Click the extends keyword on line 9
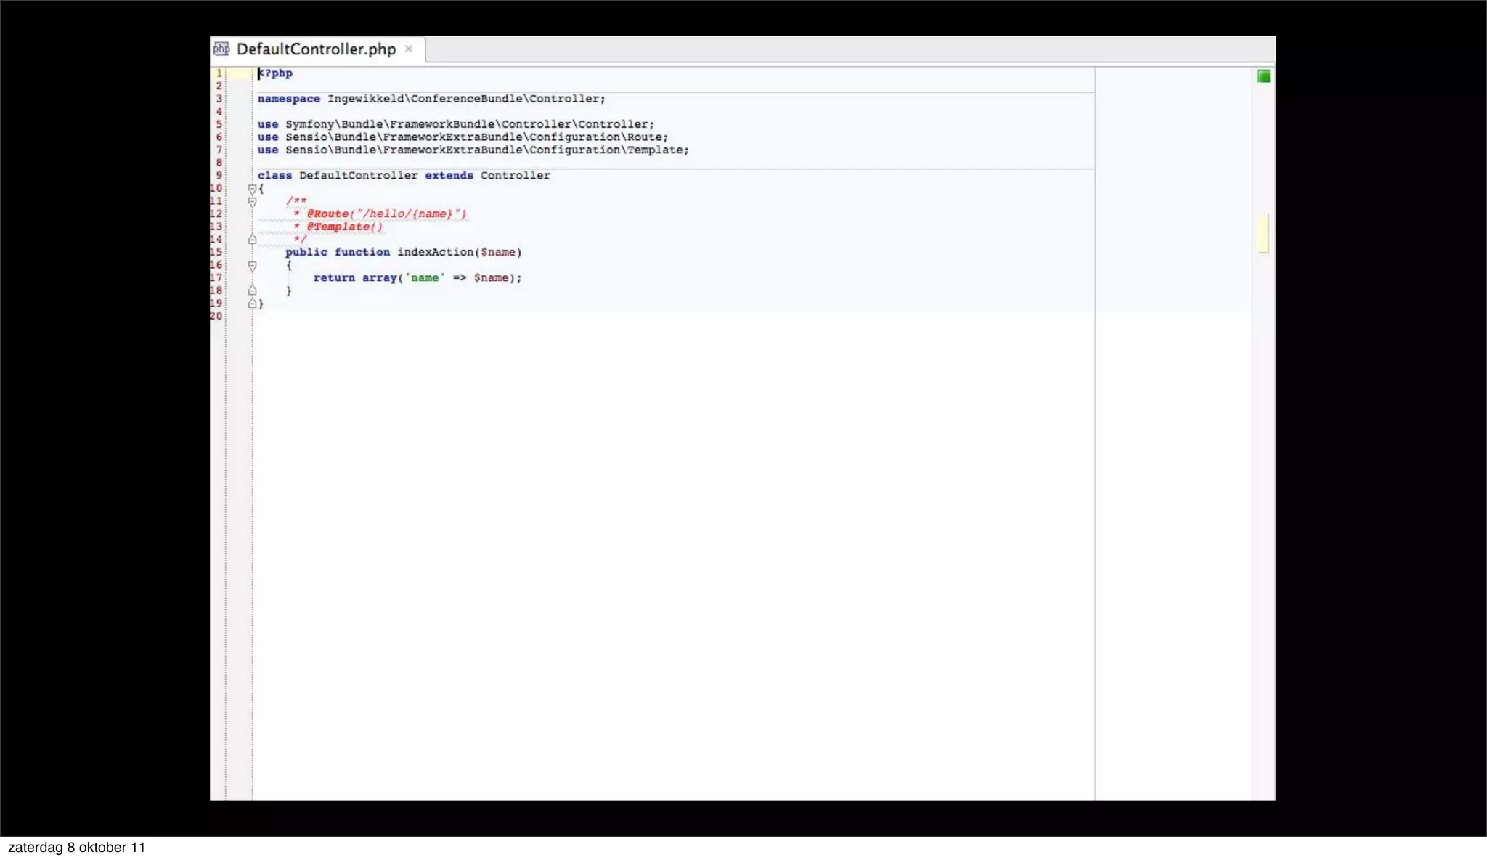1487x860 pixels. pyautogui.click(x=449, y=176)
